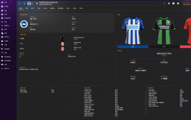Screen dimensions: 191x120
Task: Click the club search field in the top bar
Action: click(98, 3)
